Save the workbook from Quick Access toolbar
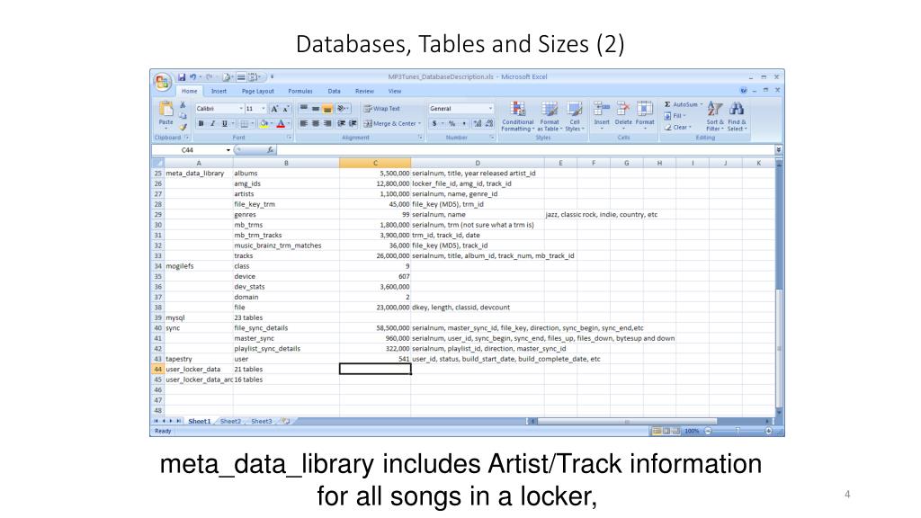Viewport: 921px width, 518px height. (182, 77)
